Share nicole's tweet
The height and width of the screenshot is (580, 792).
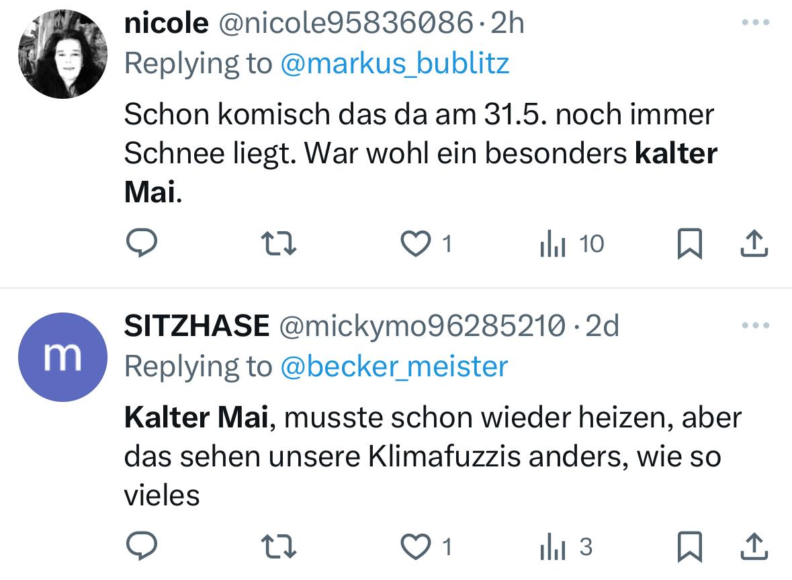click(x=754, y=243)
